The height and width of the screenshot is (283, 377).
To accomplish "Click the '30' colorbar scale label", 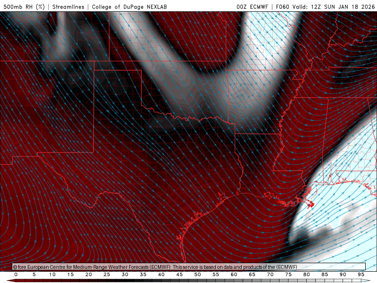I will click(x=125, y=275).
